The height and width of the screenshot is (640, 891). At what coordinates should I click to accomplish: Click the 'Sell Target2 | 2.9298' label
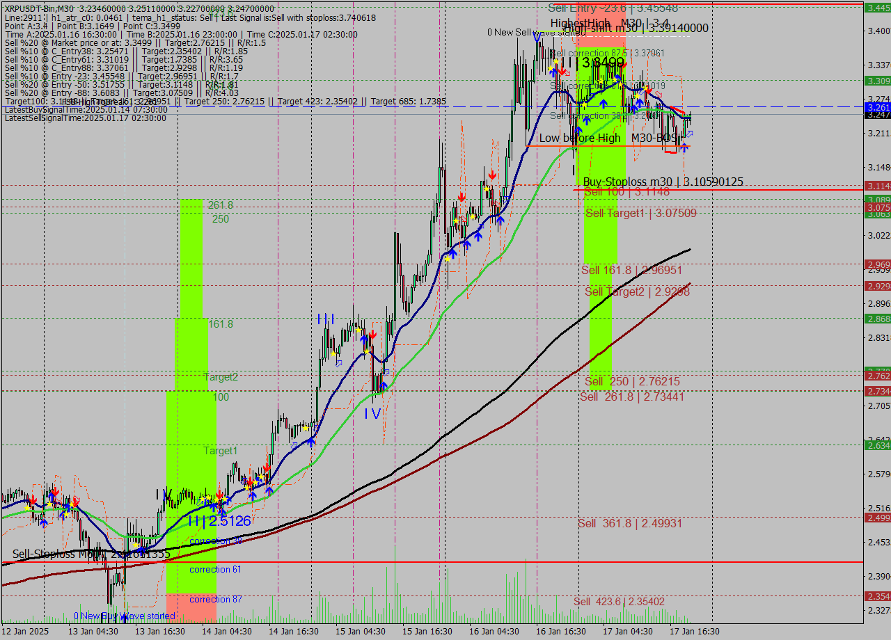coord(638,291)
